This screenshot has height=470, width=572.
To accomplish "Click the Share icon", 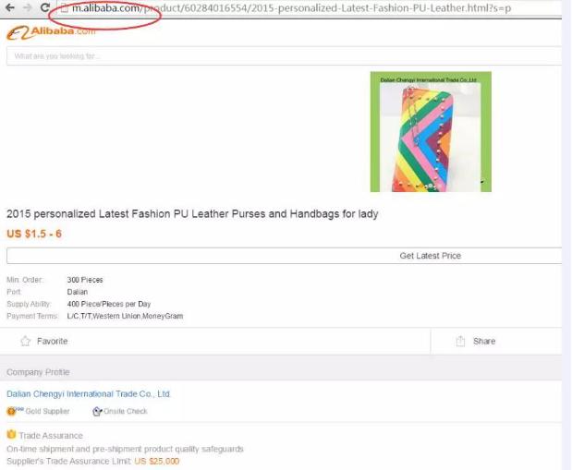I will point(460,341).
